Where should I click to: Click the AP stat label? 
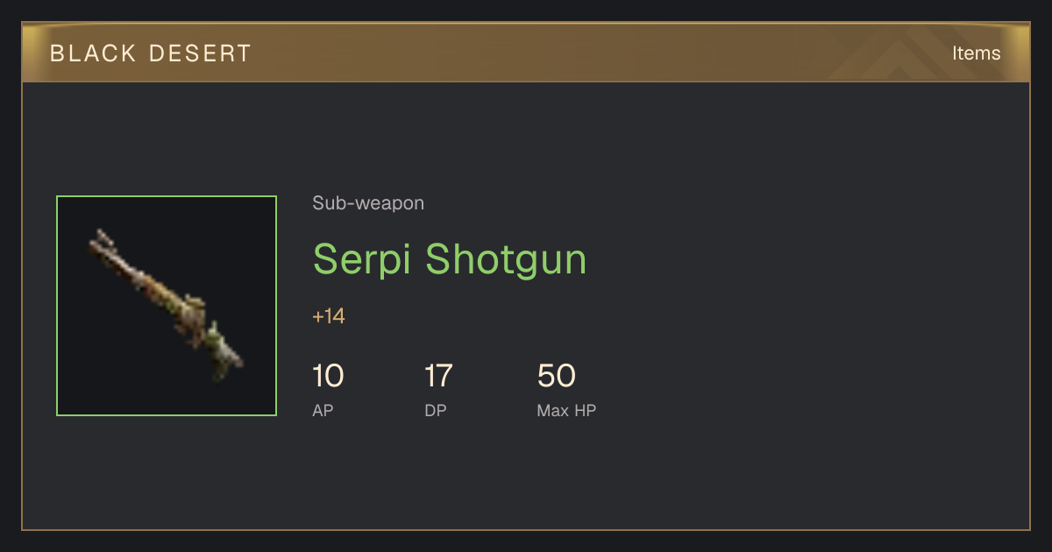323,410
